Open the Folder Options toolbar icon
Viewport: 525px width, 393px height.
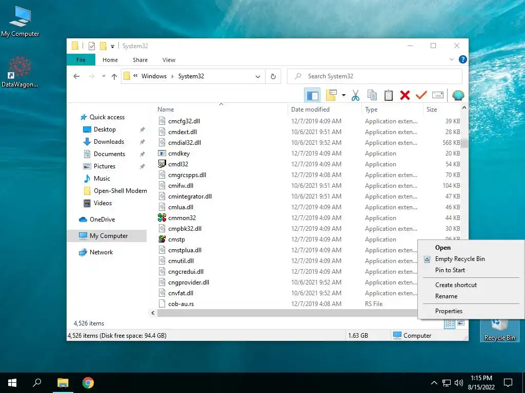click(x=331, y=95)
